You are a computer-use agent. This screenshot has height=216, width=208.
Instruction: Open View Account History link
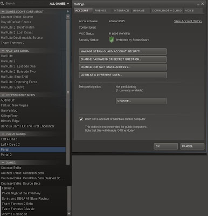[x=188, y=21]
